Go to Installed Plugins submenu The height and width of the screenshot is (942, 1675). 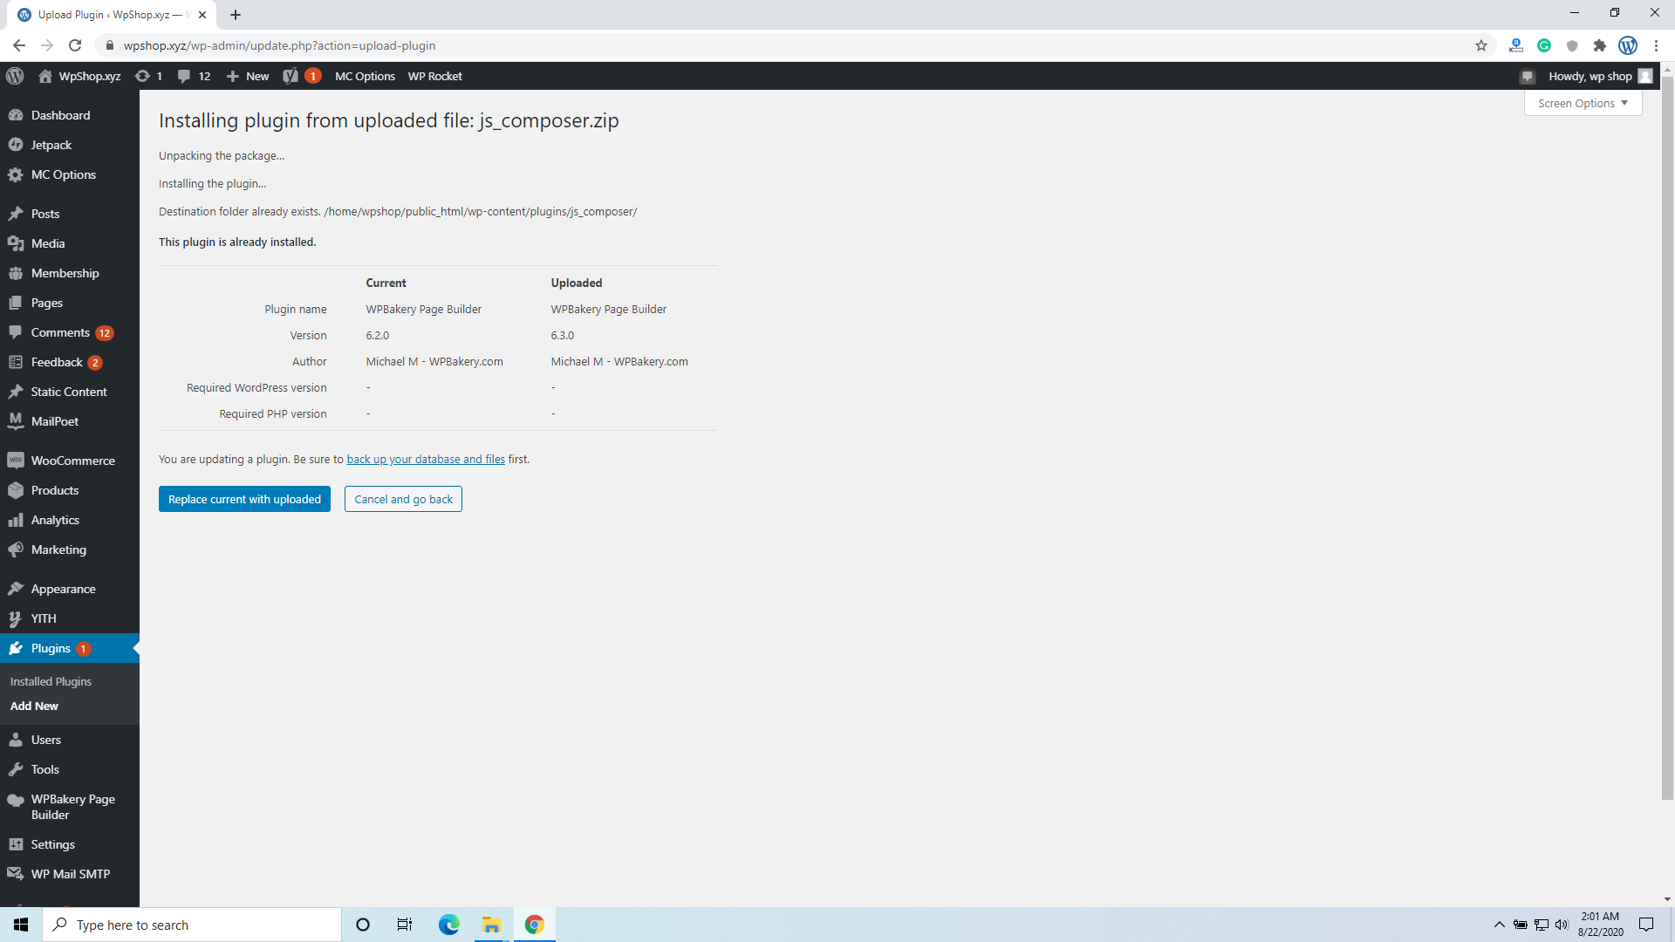(51, 681)
